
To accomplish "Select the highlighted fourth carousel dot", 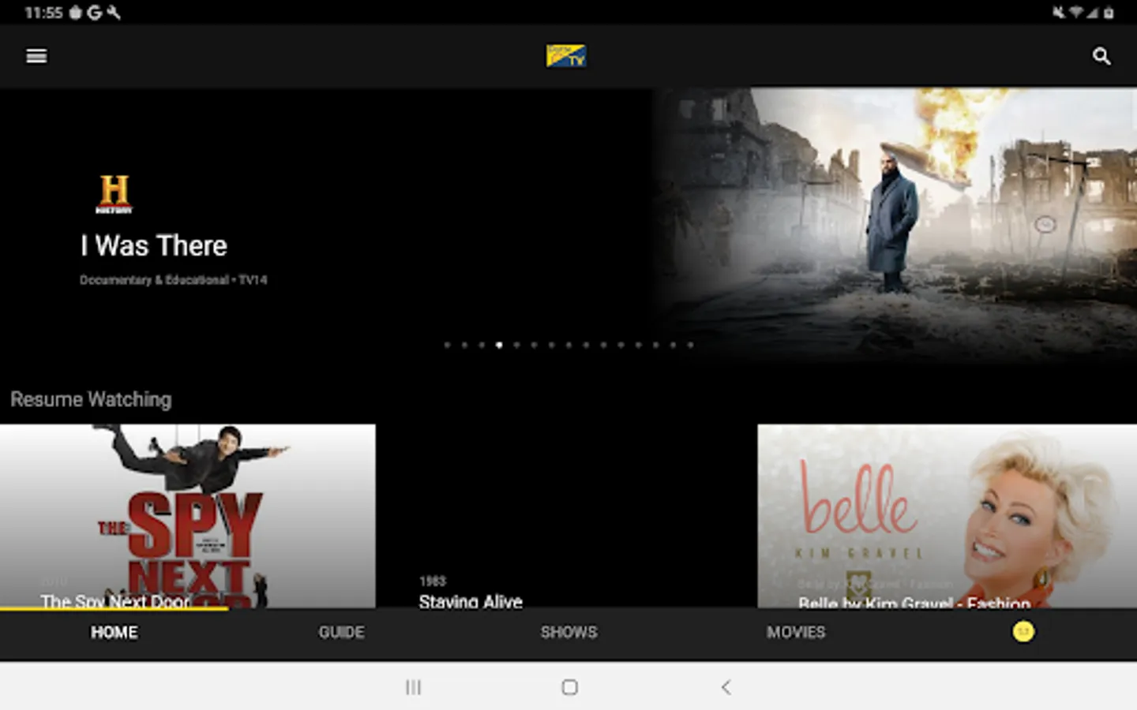I will (499, 345).
